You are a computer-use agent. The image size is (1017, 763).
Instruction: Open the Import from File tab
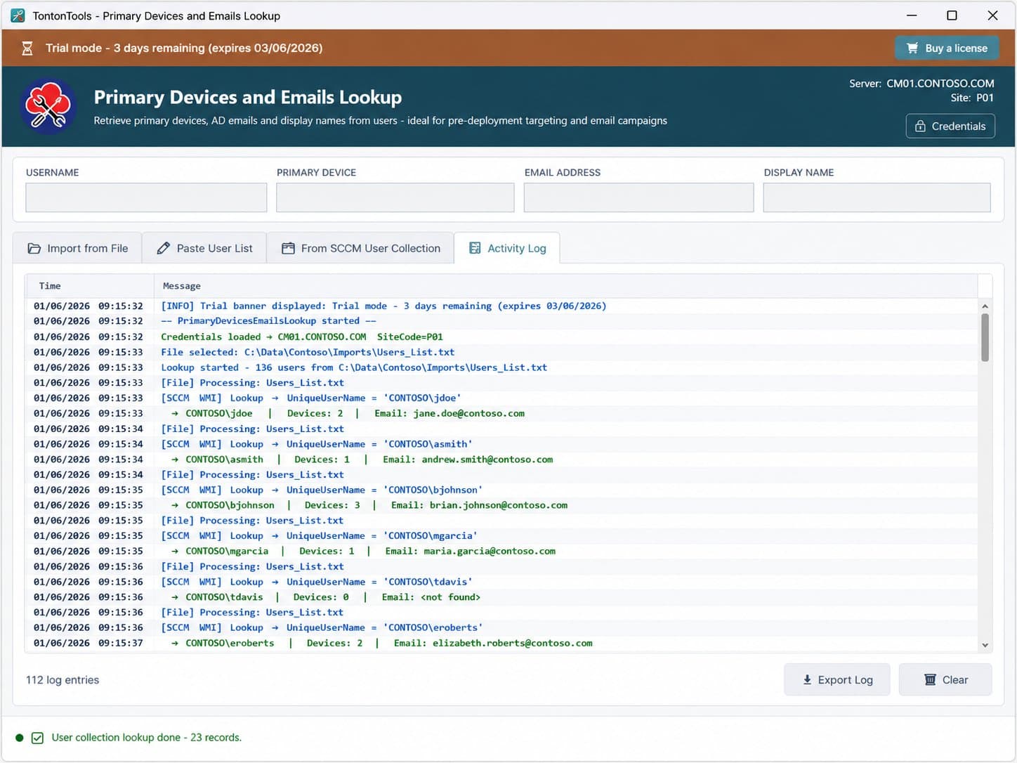(77, 248)
